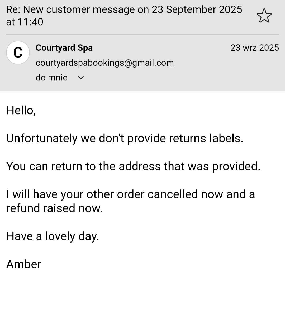Click the "do mnie" recipient label
Viewport: 285px width, 309px height.
[51, 78]
